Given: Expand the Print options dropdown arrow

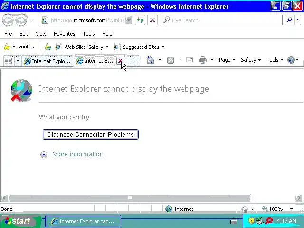Looking at the screenshot, I should 212,60.
